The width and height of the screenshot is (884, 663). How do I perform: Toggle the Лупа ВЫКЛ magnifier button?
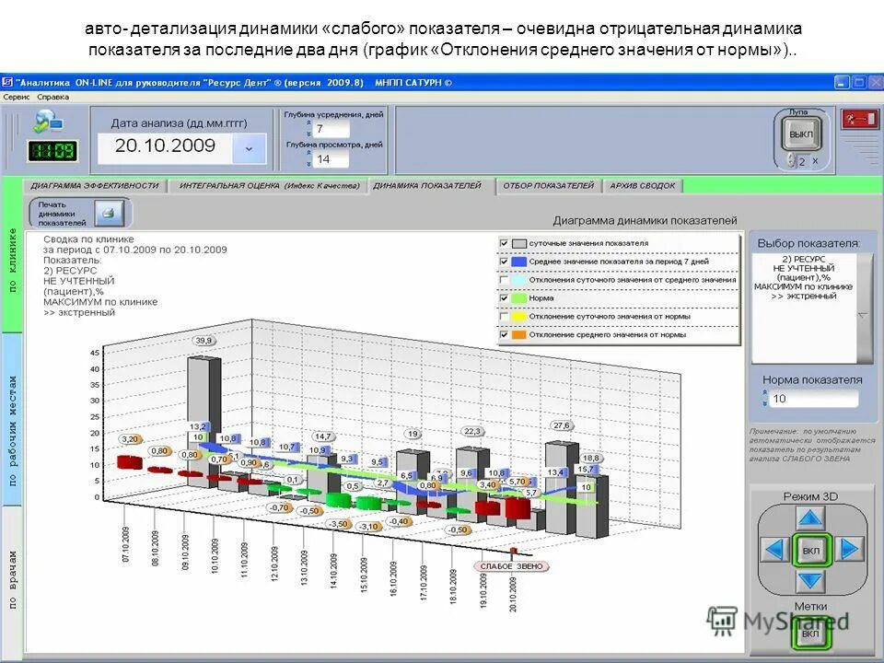pos(800,134)
